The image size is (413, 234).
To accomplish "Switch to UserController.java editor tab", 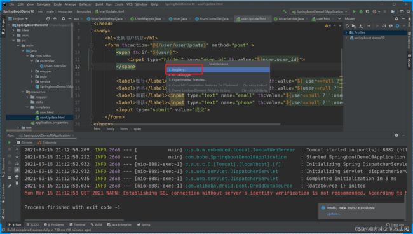I will coord(214,19).
